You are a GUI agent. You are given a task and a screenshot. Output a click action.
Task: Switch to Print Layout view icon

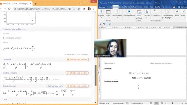pyautogui.click(x=156, y=103)
